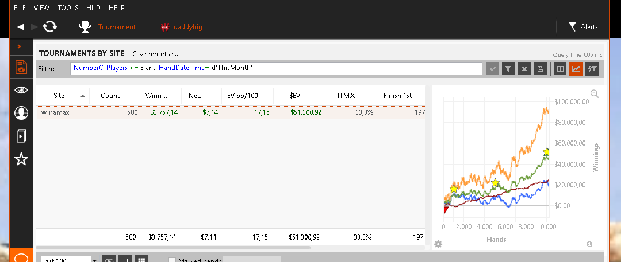Open the TOOLS menu
The height and width of the screenshot is (262, 621).
(x=68, y=8)
